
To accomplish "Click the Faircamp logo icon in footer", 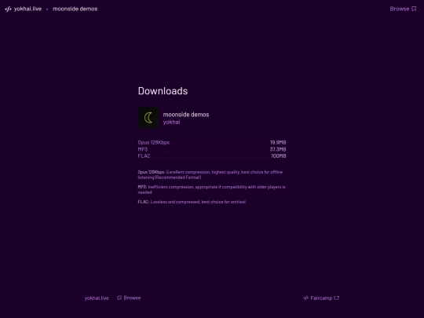I will [306, 298].
